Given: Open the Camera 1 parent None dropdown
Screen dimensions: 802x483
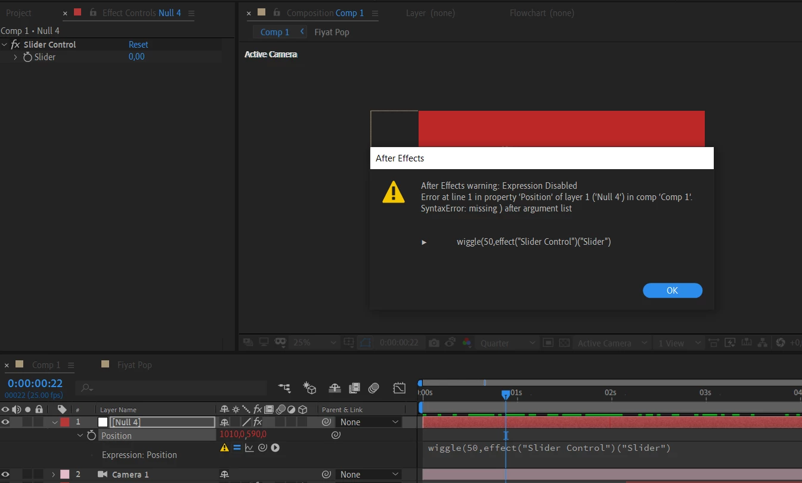Looking at the screenshot, I should 369,475.
